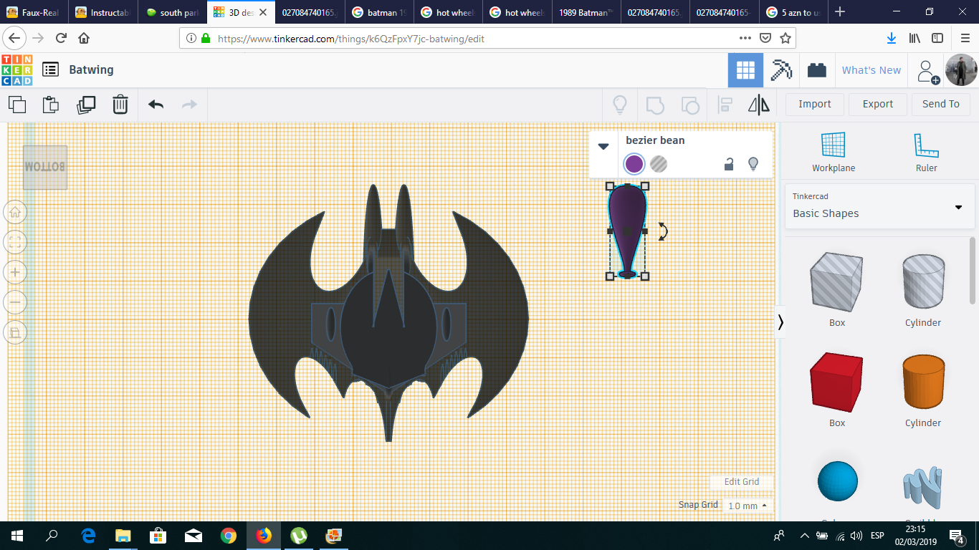Toggle the Hole striped option
Viewport: 979px width, 550px height.
[658, 164]
